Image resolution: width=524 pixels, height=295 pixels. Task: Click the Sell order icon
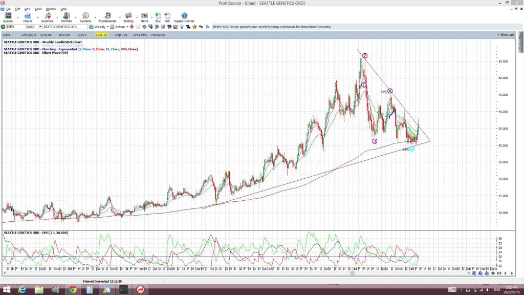click(167, 17)
